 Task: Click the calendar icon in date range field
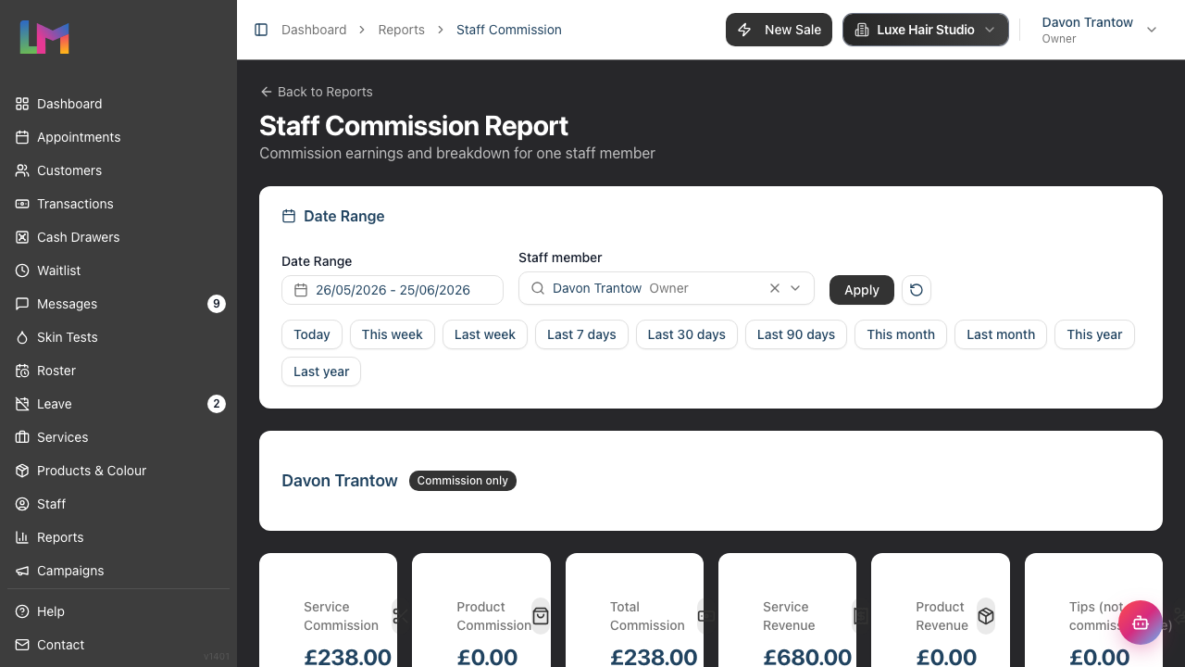301,290
